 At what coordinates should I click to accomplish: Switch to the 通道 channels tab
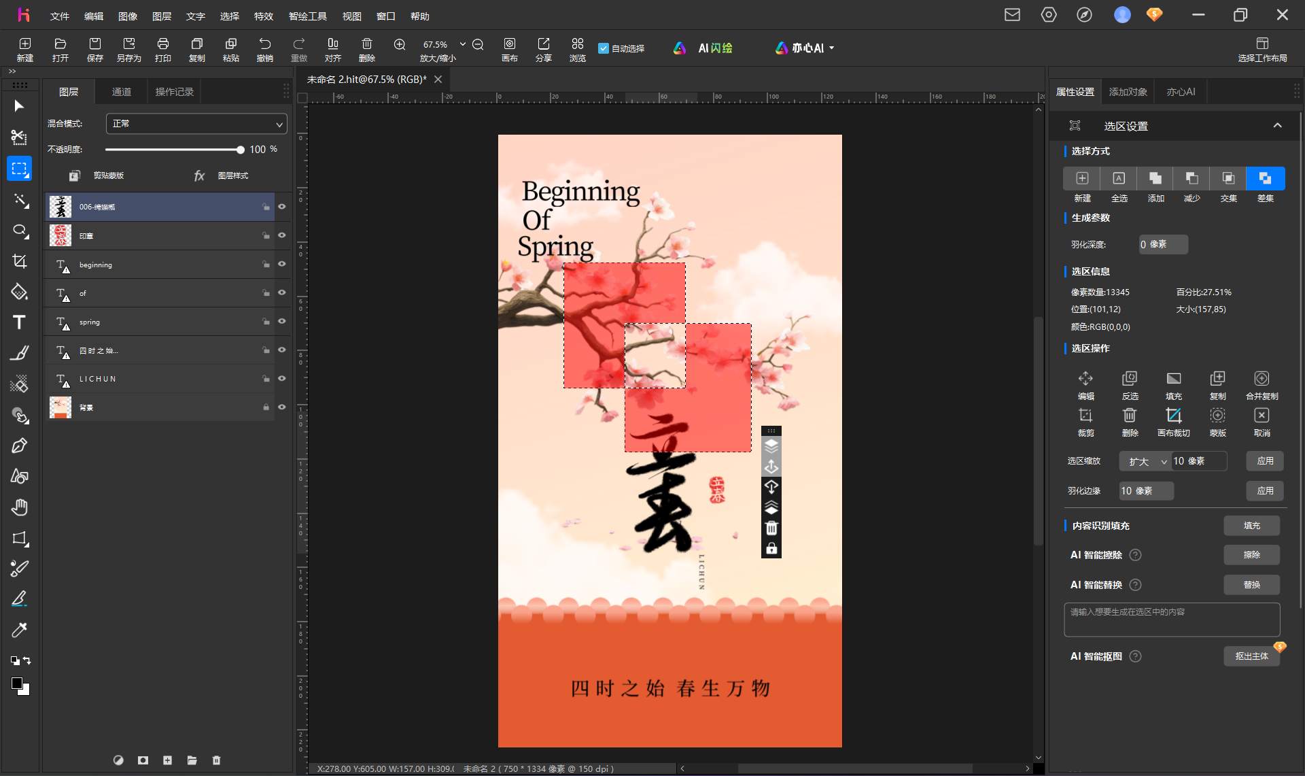[x=122, y=92]
